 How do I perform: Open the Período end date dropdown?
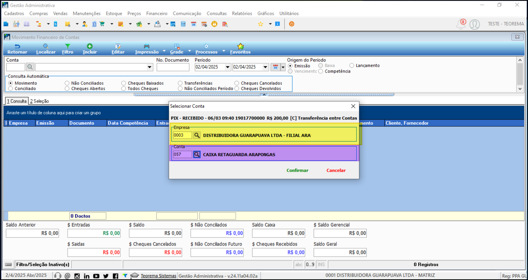(x=265, y=67)
